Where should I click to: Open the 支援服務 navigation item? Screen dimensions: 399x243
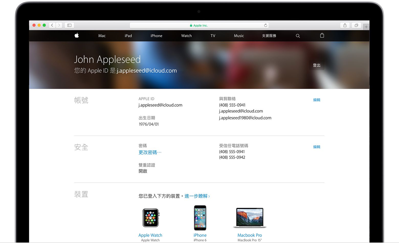[x=269, y=36]
